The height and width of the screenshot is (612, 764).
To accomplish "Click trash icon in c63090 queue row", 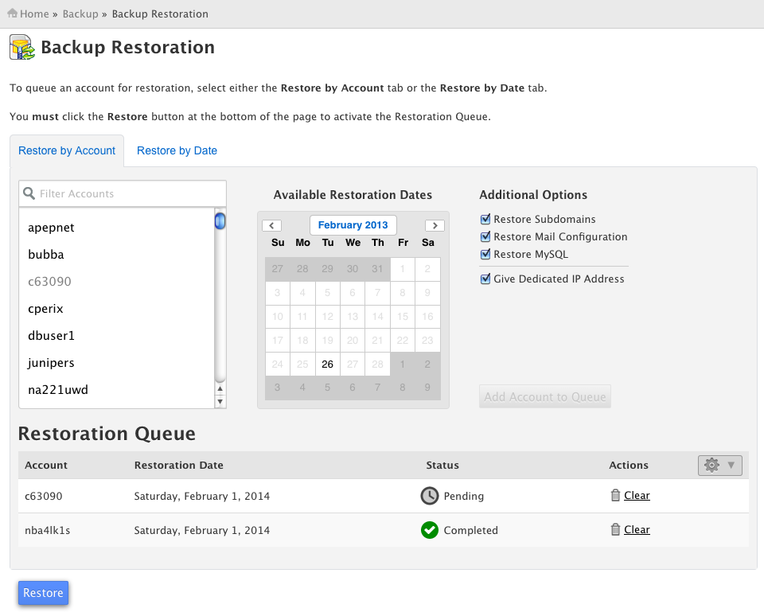I will click(x=615, y=495).
